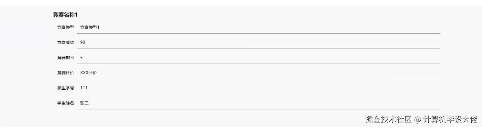Select the 竞赛排名 field label
This screenshot has width=482, height=128.
65,58
